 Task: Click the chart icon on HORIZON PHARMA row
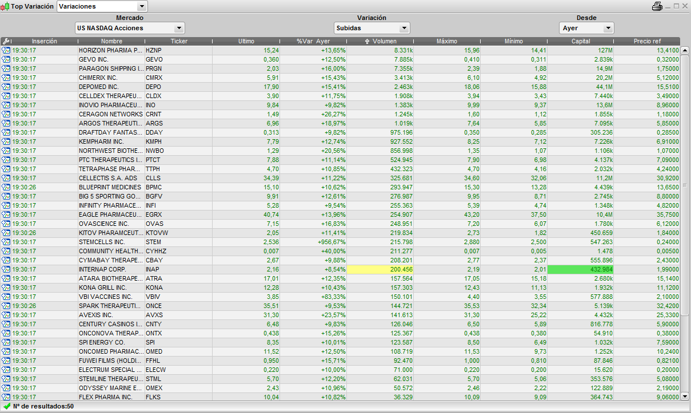[x=6, y=50]
